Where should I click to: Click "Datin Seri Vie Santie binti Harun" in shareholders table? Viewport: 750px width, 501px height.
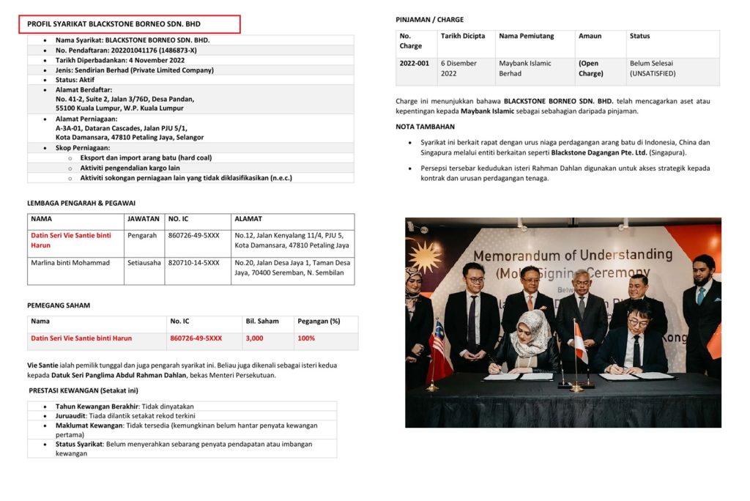pos(81,338)
